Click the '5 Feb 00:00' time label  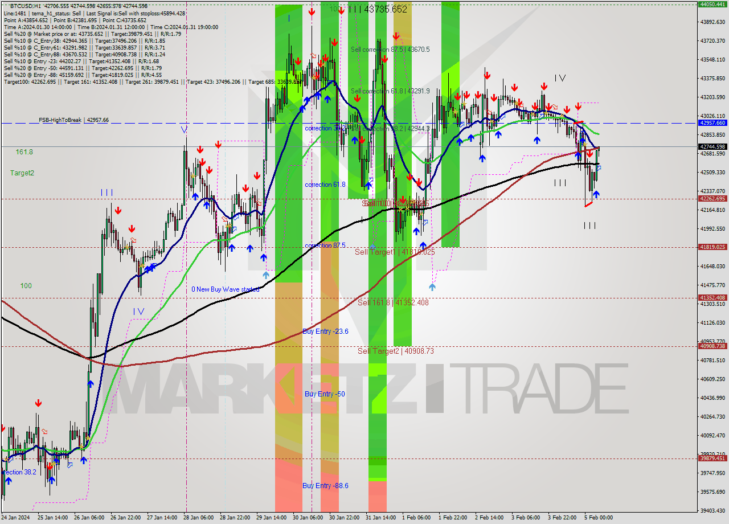(x=598, y=518)
